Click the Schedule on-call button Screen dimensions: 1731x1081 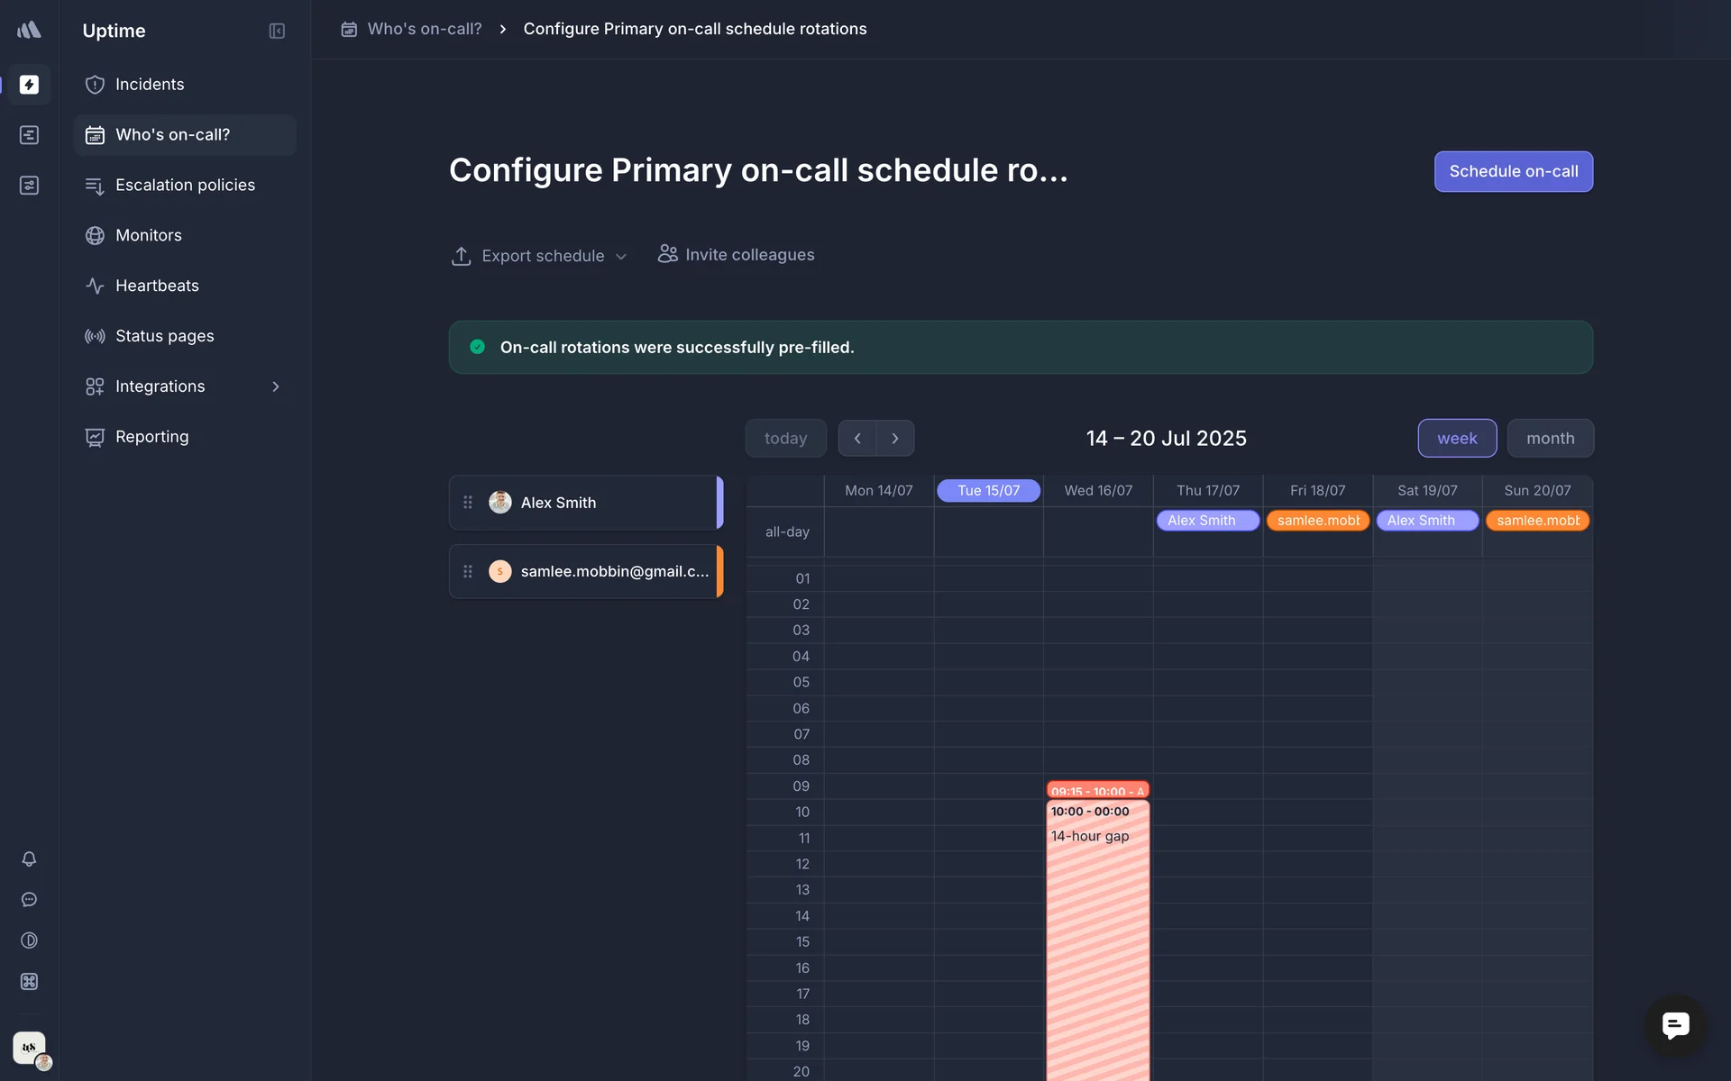1513,171
